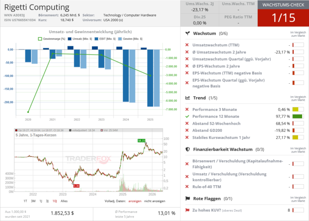Screen dimensions: 309x221
Task: Click the Performance 12 Monate label
Action: tap(216, 117)
